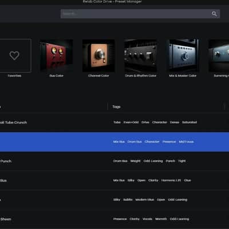Click Silky tag beside Harmonic Lift row
Screen dimensions: 229x229
tap(131, 180)
